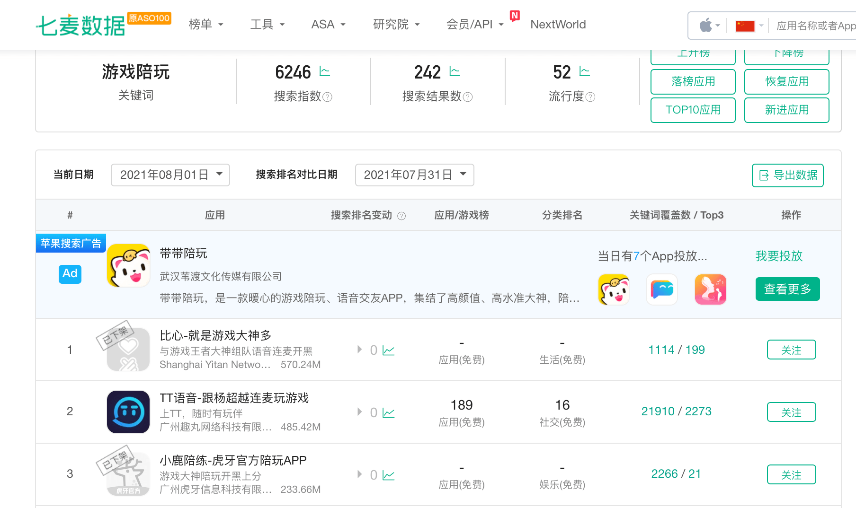Click the 带带陪玩 app icon
Screen dimensions: 856x508
128,265
